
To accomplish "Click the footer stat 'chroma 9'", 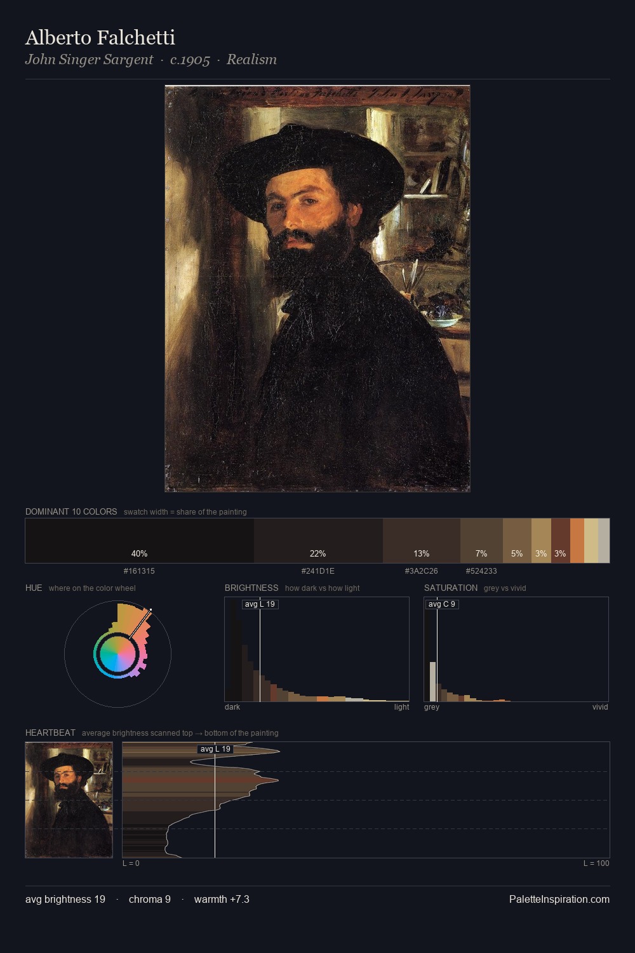I will pyautogui.click(x=150, y=900).
